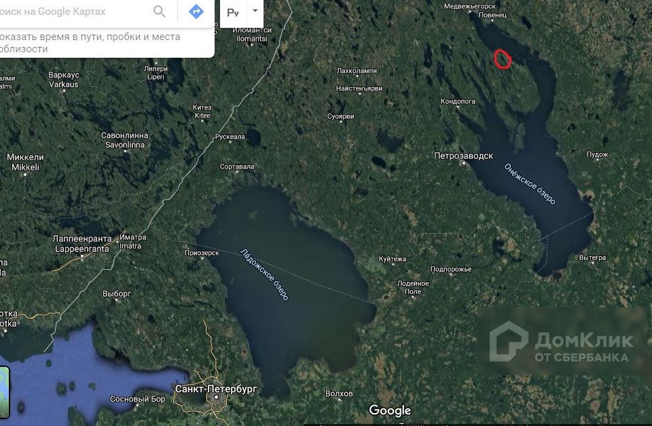
Task: Click the Кондопога town label
Action: click(457, 101)
